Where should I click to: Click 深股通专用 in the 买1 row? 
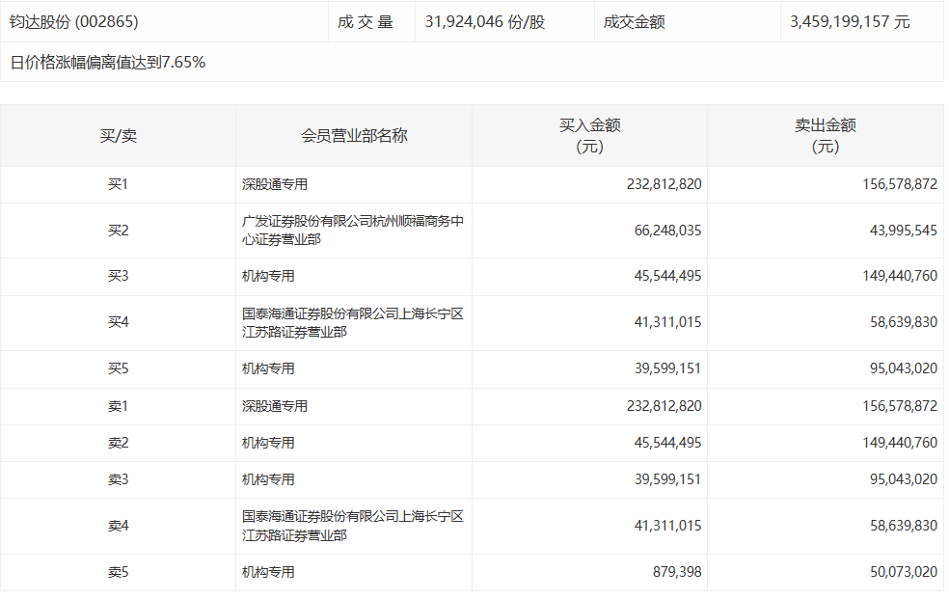275,184
